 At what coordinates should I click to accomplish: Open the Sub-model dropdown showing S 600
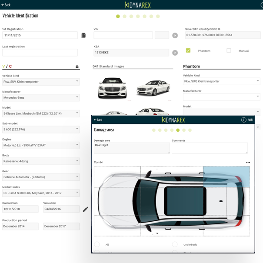click(x=41, y=130)
